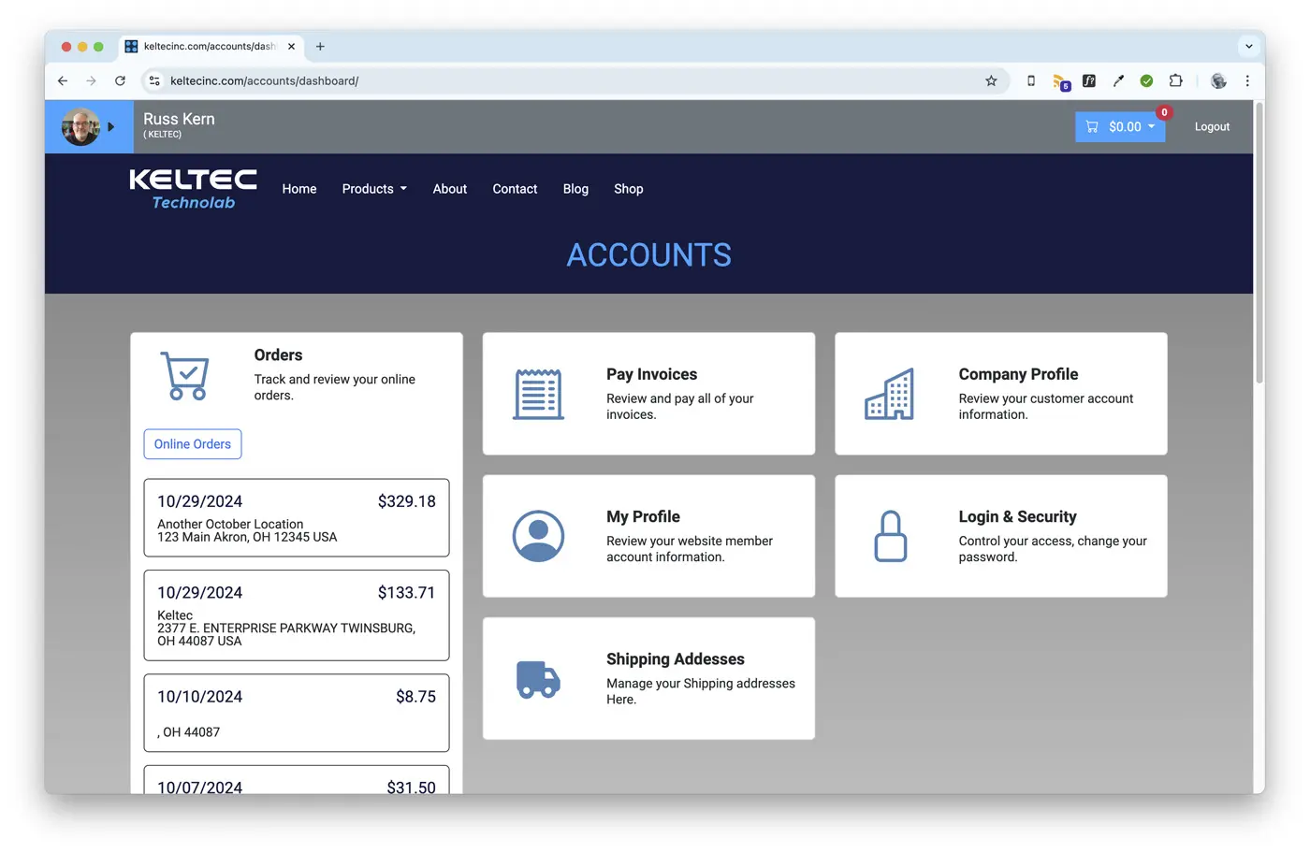Open the $8.75 order from 10/10/2024

click(x=297, y=713)
